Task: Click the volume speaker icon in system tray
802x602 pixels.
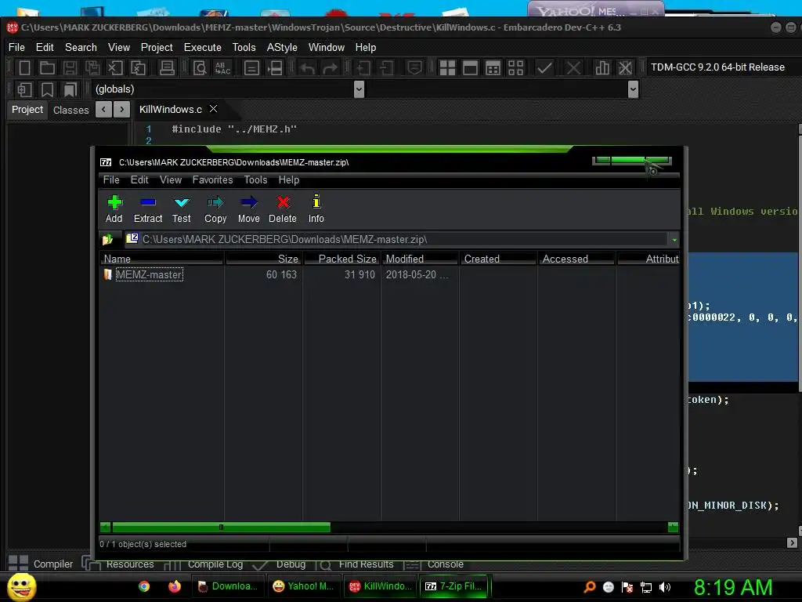Action: (x=665, y=587)
